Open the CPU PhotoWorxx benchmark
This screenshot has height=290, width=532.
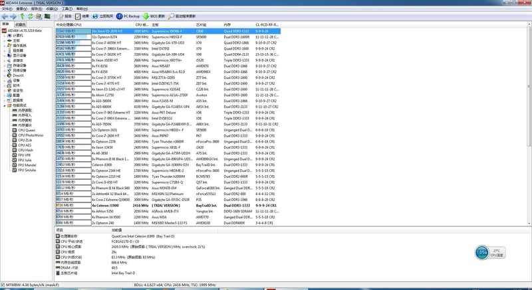tap(28, 135)
